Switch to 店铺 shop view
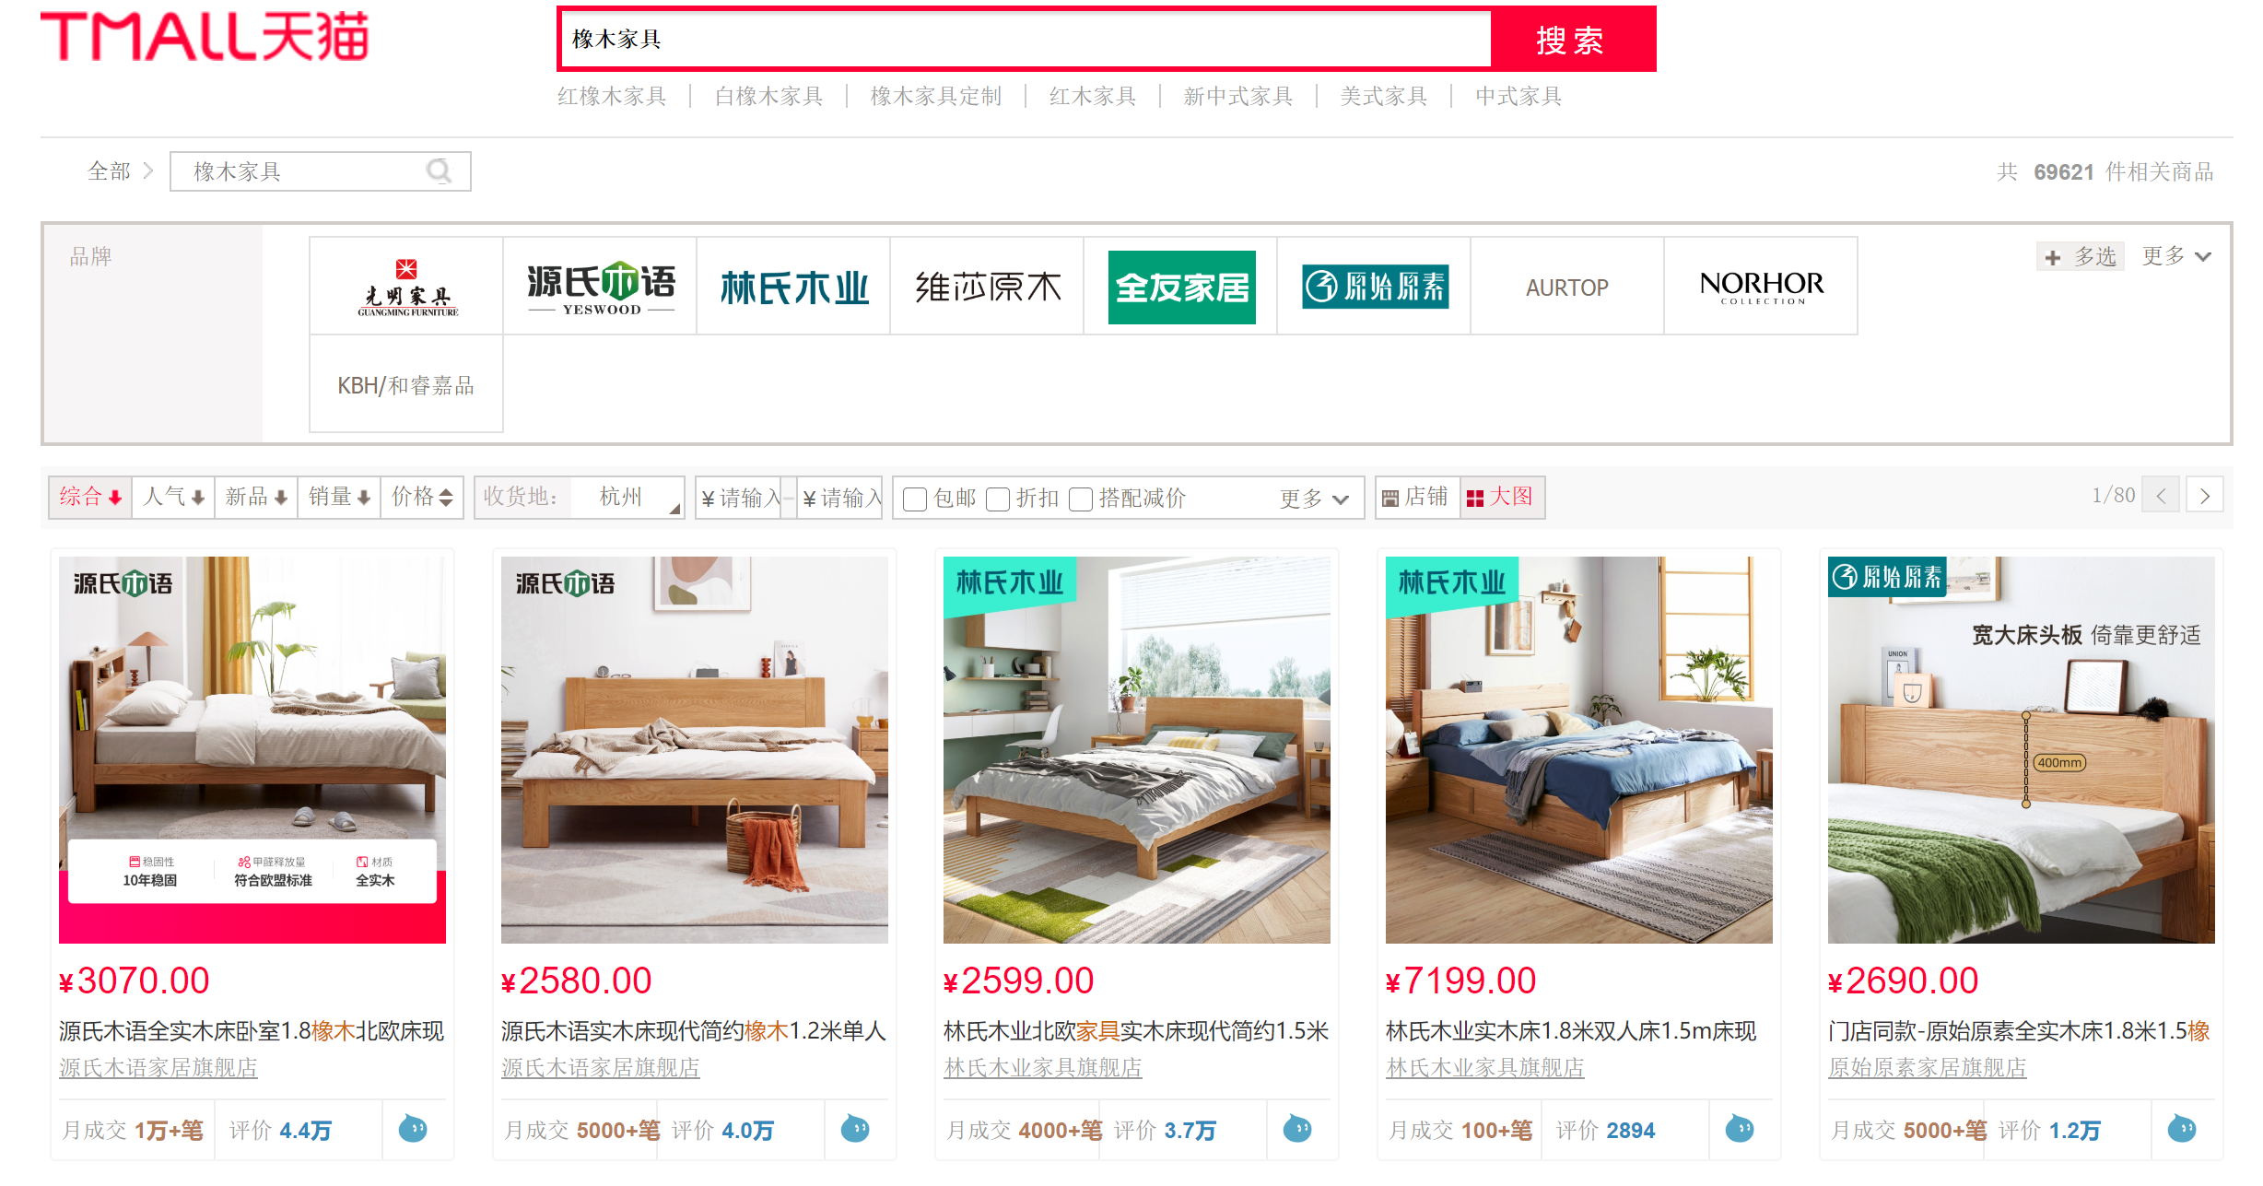Viewport: 2263px width, 1186px height. pos(1417,498)
